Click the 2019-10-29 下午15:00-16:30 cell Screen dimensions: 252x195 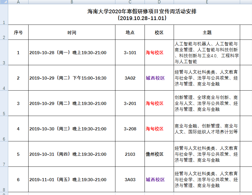coord(72,78)
